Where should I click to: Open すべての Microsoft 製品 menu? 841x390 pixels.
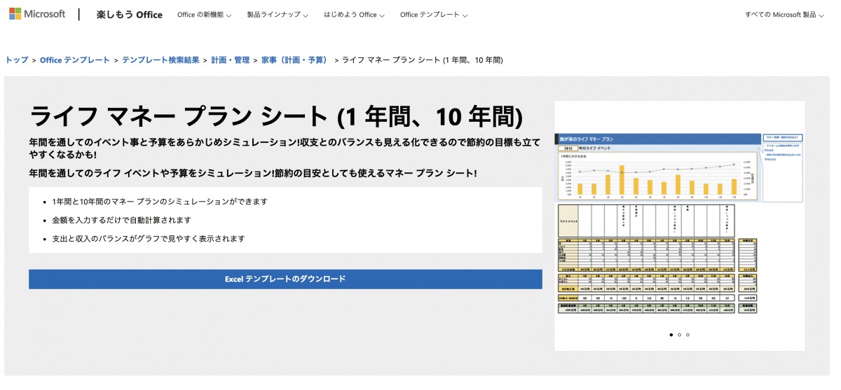point(784,15)
